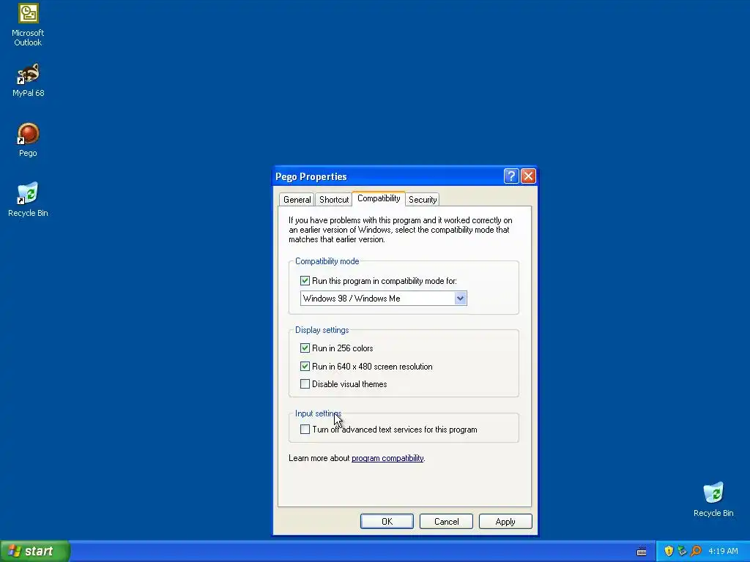Open the program compatibility link
Image resolution: width=750 pixels, height=562 pixels.
387,458
